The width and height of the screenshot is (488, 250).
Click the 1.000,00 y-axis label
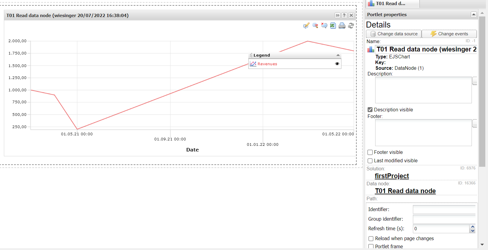pos(17,90)
